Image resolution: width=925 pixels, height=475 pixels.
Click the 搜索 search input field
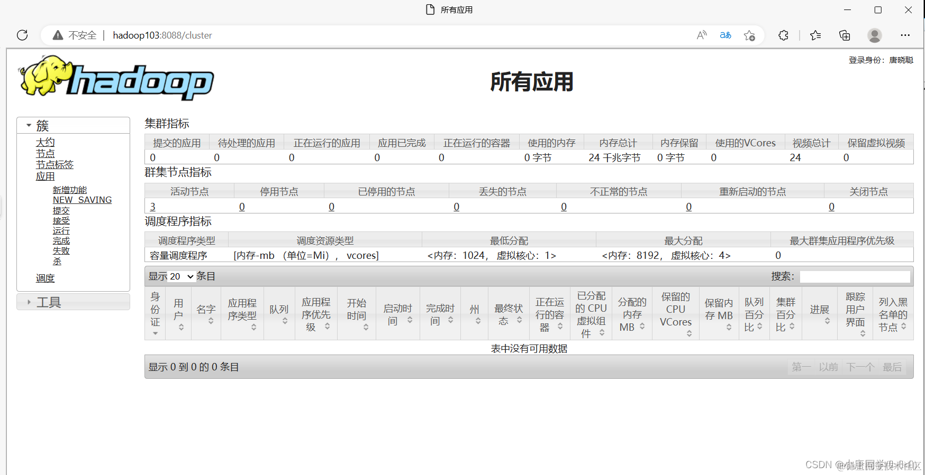[855, 276]
